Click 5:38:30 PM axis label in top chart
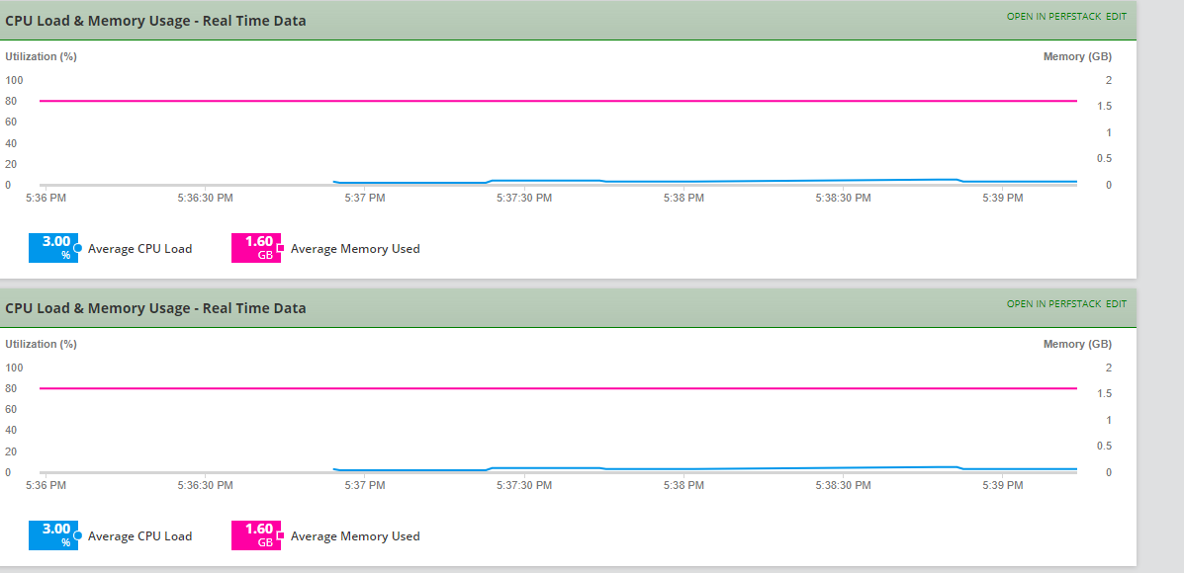This screenshot has width=1184, height=573. pyautogui.click(x=843, y=198)
